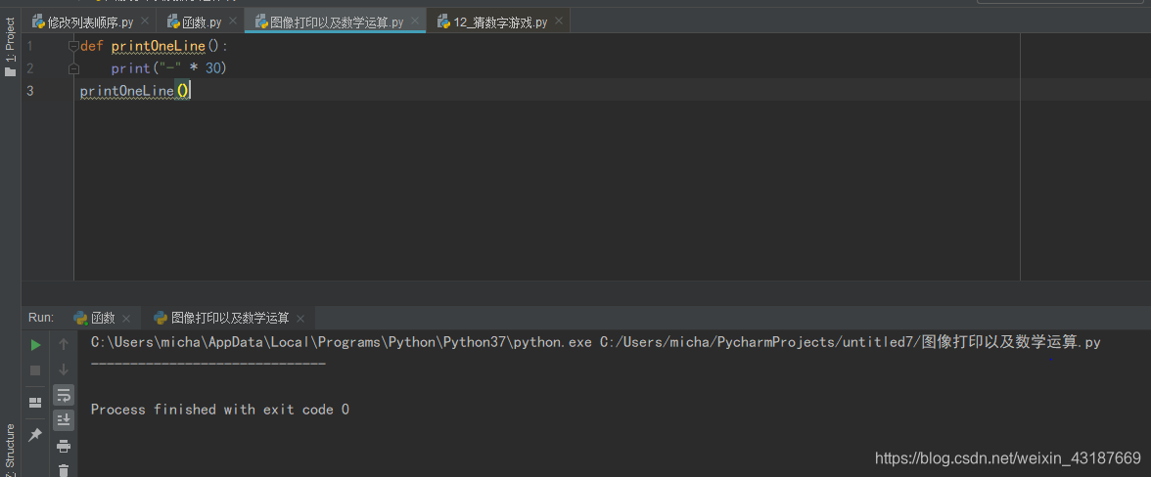This screenshot has height=477, width=1151.
Task: Click the Restore Layout icon in Run panel
Action: click(35, 403)
